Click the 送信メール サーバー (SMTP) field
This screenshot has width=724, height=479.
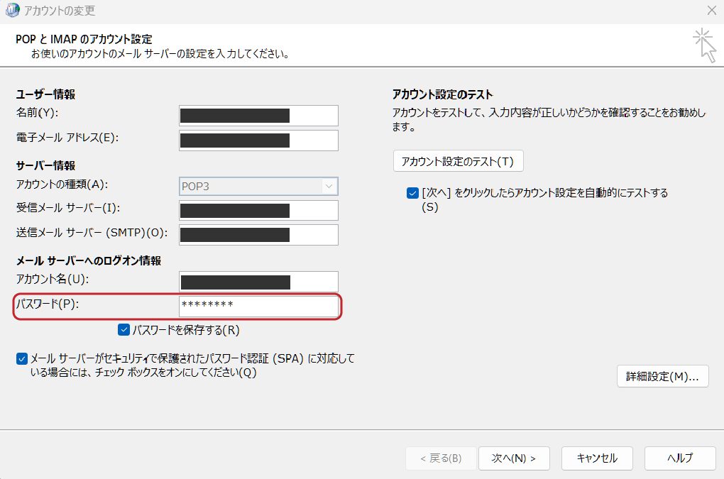tap(258, 235)
